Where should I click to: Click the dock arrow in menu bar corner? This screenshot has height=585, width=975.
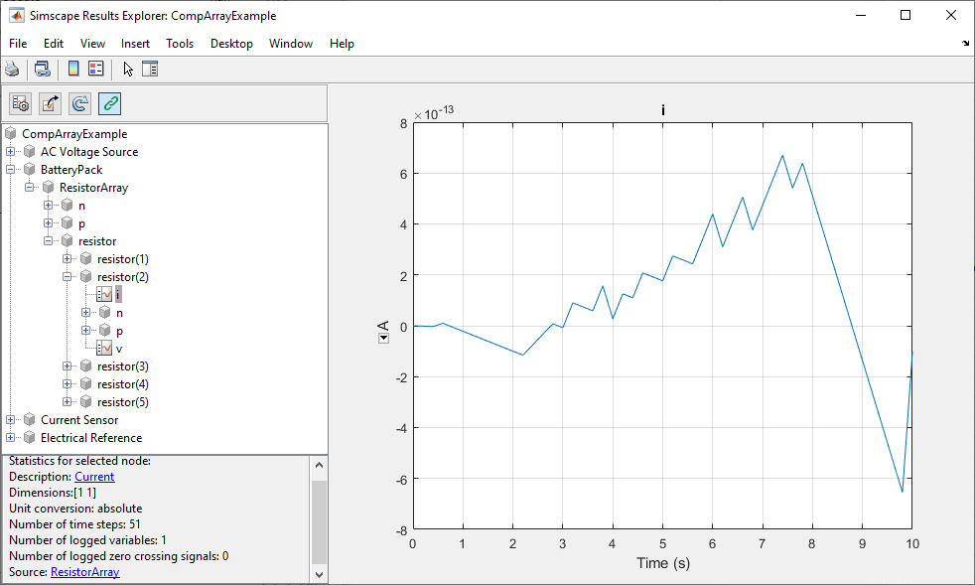(965, 43)
